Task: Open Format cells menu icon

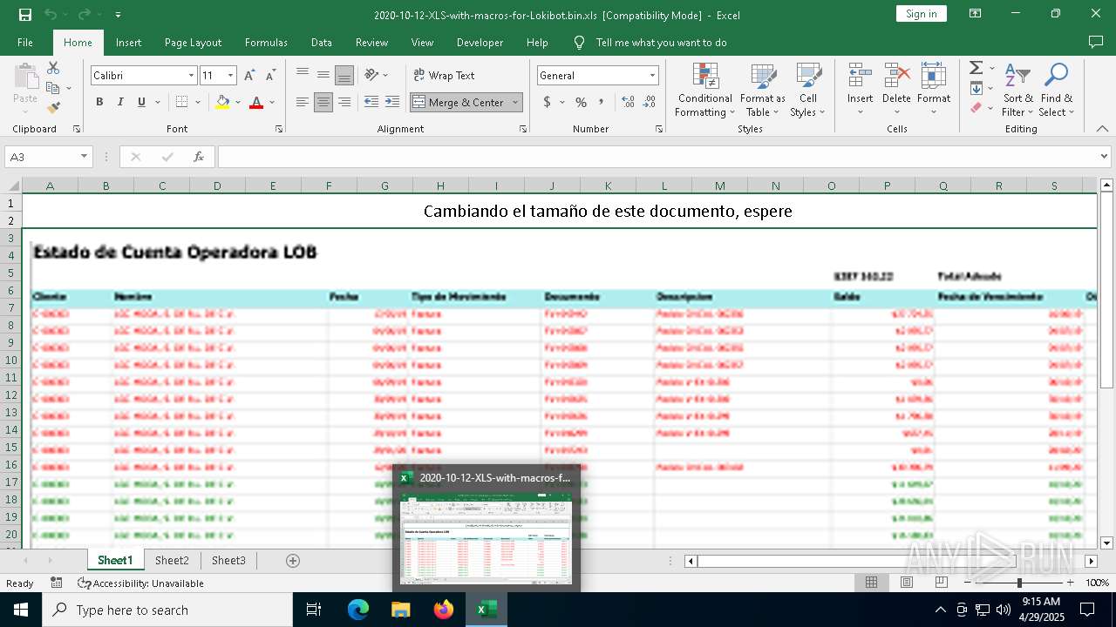Action: 934,77
